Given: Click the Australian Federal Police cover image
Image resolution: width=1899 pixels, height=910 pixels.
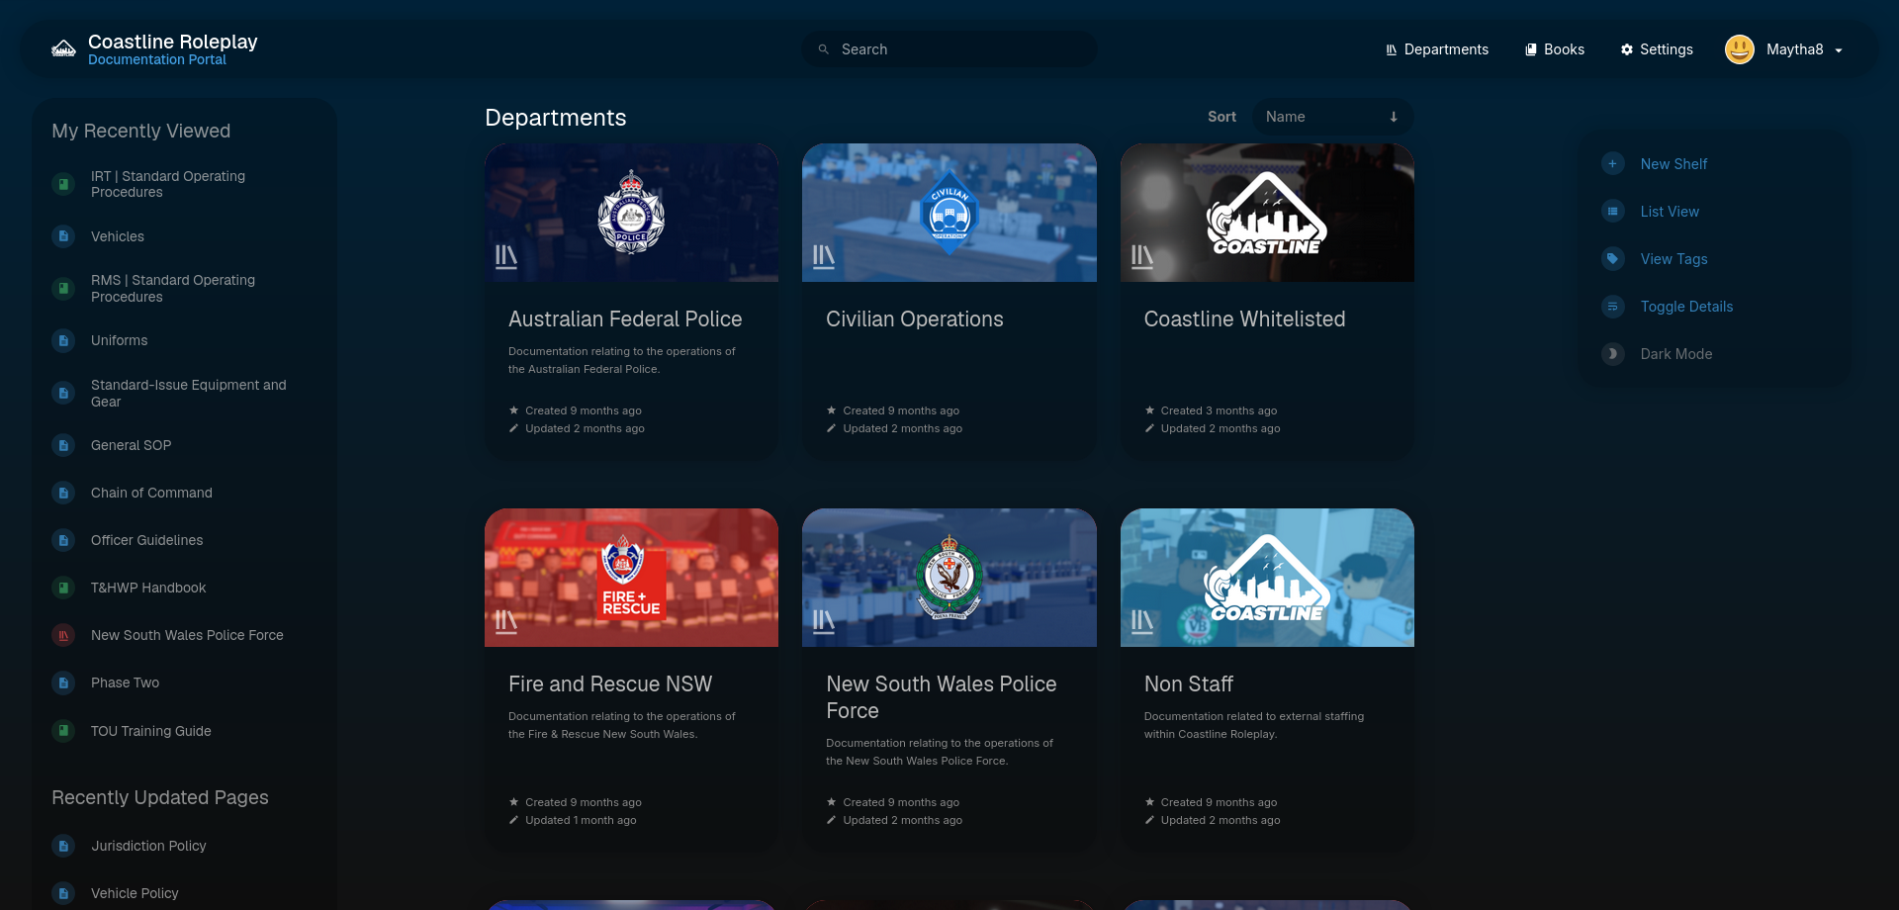Looking at the screenshot, I should point(631,213).
